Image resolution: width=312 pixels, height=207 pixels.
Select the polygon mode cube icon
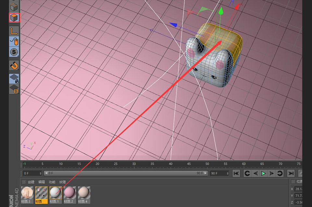tap(14, 18)
